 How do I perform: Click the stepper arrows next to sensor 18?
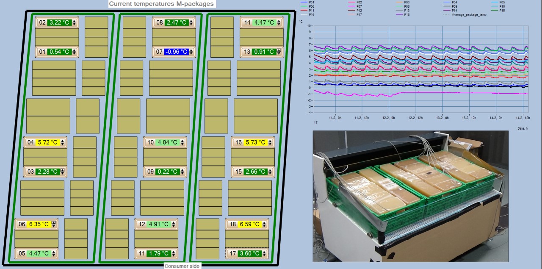tap(264, 224)
